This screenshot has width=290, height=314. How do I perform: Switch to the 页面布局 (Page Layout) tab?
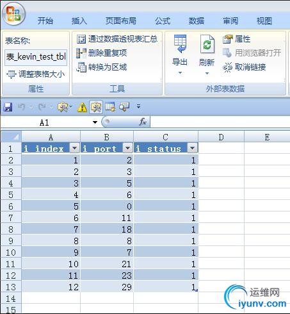tap(121, 21)
